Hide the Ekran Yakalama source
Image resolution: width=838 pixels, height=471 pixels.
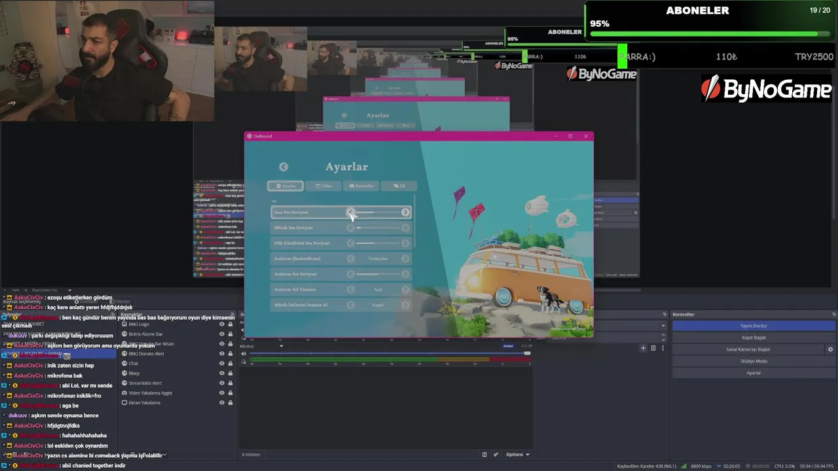(222, 403)
